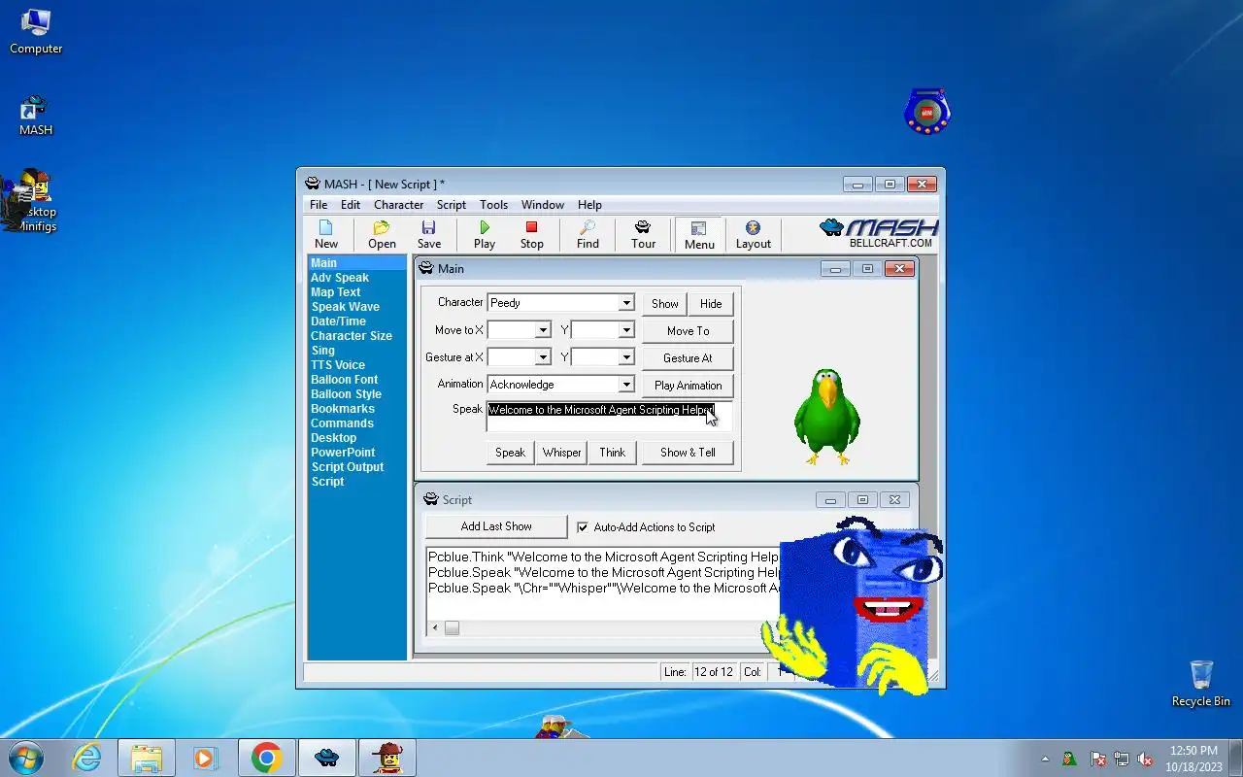The image size is (1243, 777).
Task: Launch Internet Explorer from the taskbar
Action: (x=86, y=757)
